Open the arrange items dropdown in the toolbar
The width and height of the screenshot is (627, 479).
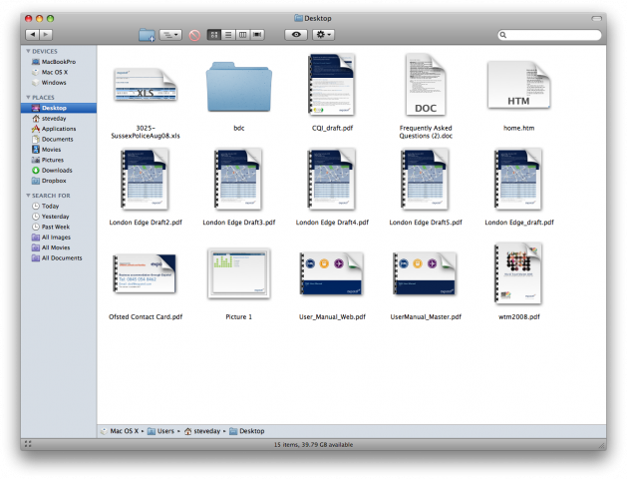(x=170, y=35)
